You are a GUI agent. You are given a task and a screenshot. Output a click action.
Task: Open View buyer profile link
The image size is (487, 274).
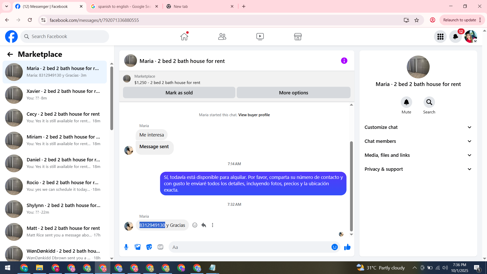254,115
